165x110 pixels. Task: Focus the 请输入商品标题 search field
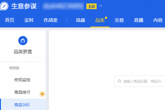tap(143, 81)
